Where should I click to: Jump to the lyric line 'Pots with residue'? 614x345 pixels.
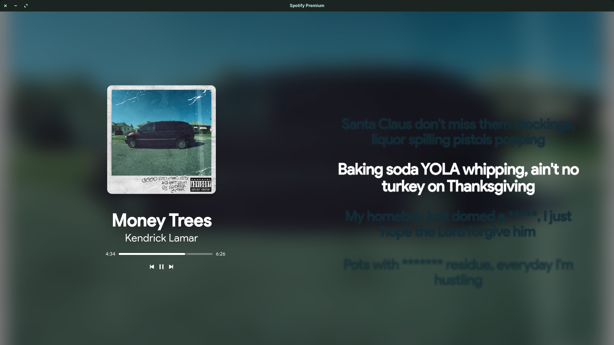point(458,272)
